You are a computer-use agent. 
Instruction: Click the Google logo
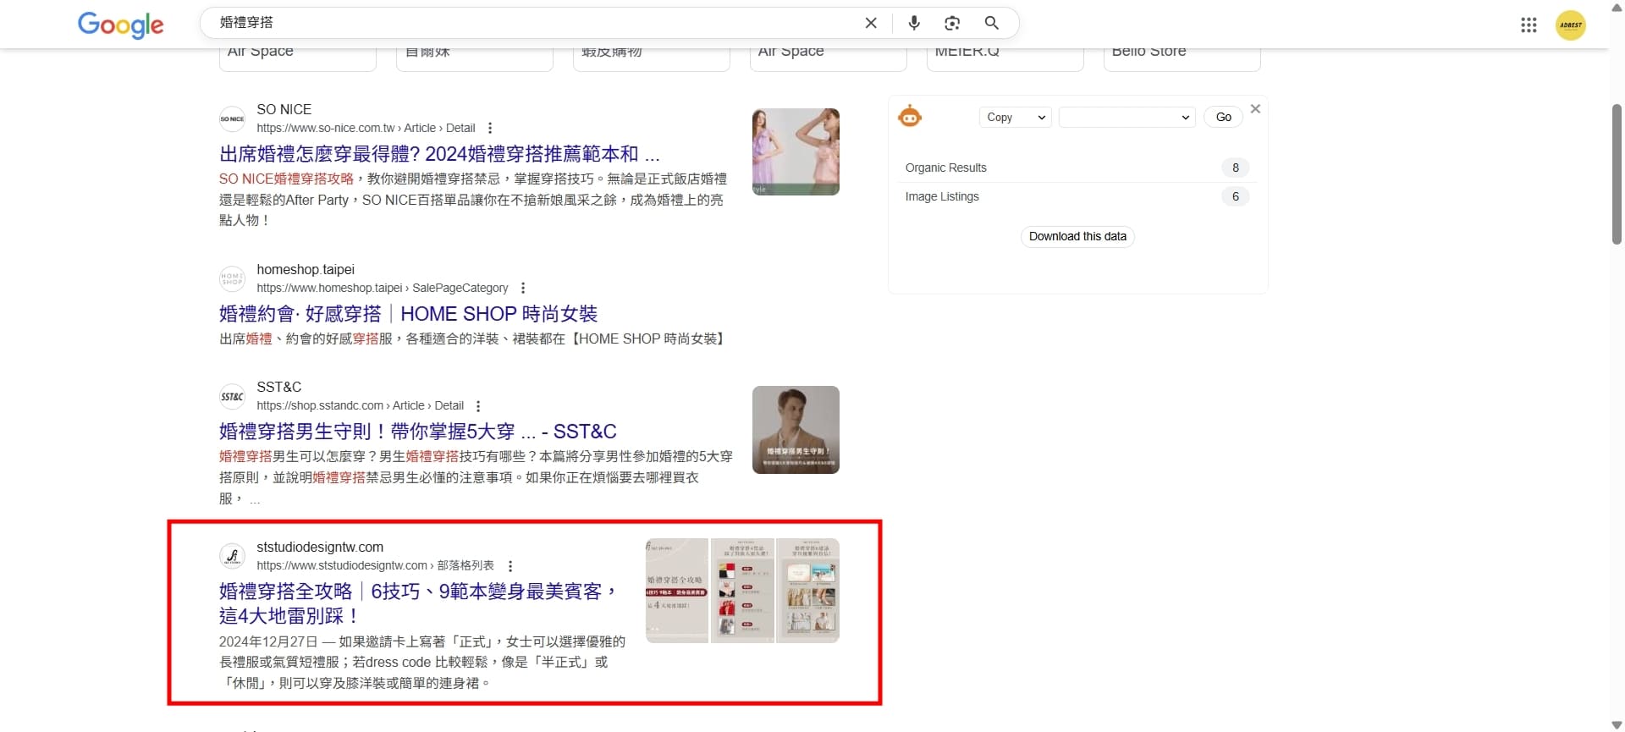point(120,25)
